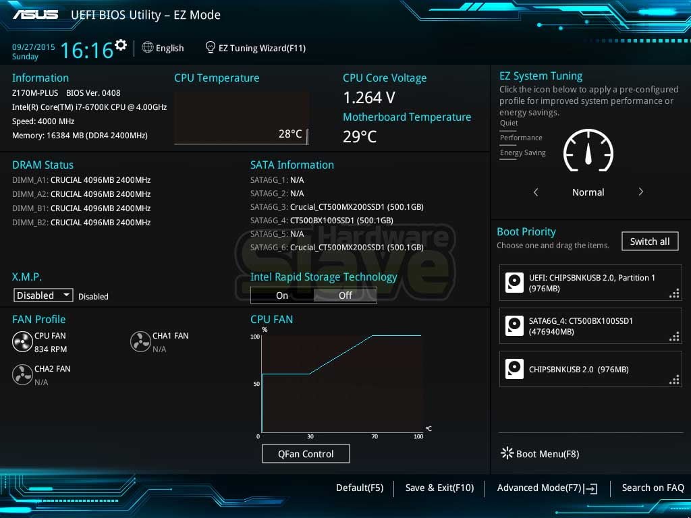The width and height of the screenshot is (691, 518).
Task: Select the CHA1 FAN icon
Action: (140, 342)
